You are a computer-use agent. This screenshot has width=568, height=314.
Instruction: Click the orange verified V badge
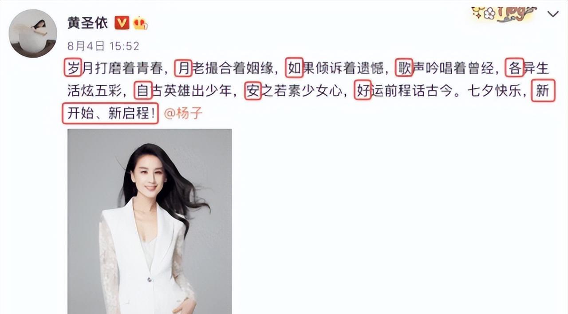click(x=122, y=23)
